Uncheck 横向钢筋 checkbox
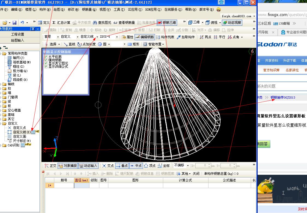The height and width of the screenshot is (213, 307). (x=46, y=60)
